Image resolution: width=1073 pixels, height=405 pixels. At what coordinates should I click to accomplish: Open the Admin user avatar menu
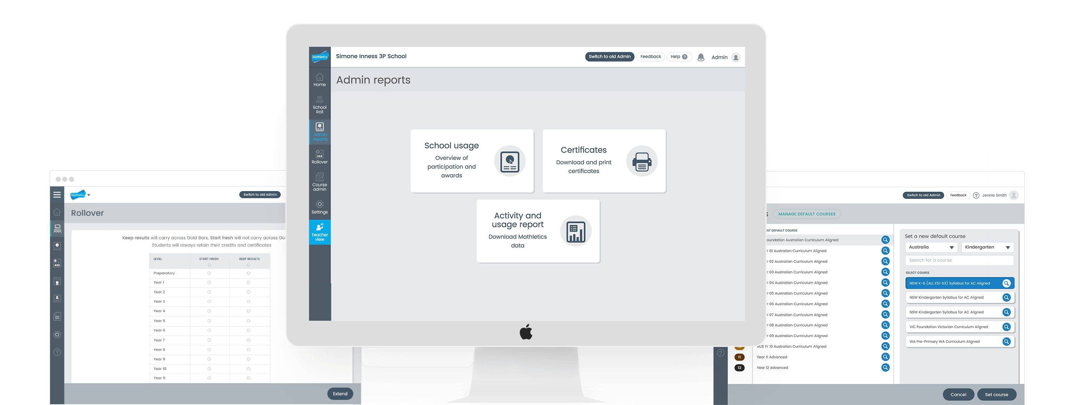pyautogui.click(x=736, y=57)
